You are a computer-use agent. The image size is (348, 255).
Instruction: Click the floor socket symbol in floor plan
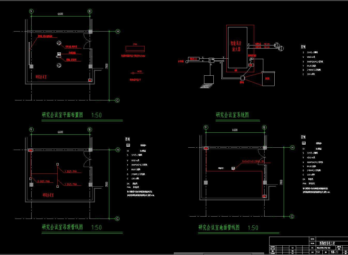233,169
